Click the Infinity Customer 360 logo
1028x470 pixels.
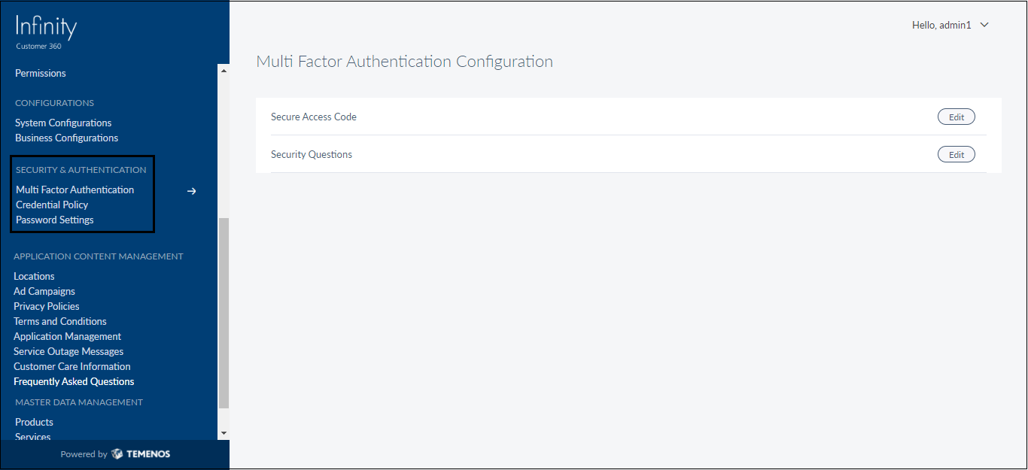[x=46, y=32]
